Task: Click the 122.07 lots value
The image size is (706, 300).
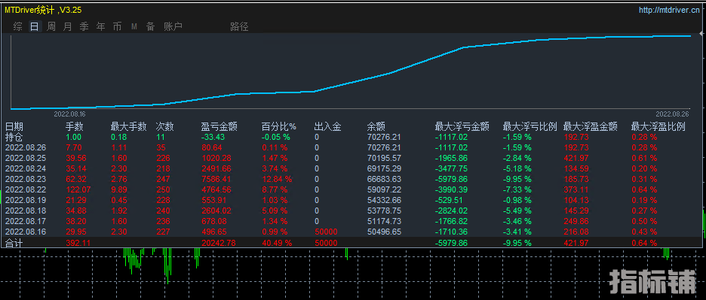Action: click(x=78, y=189)
